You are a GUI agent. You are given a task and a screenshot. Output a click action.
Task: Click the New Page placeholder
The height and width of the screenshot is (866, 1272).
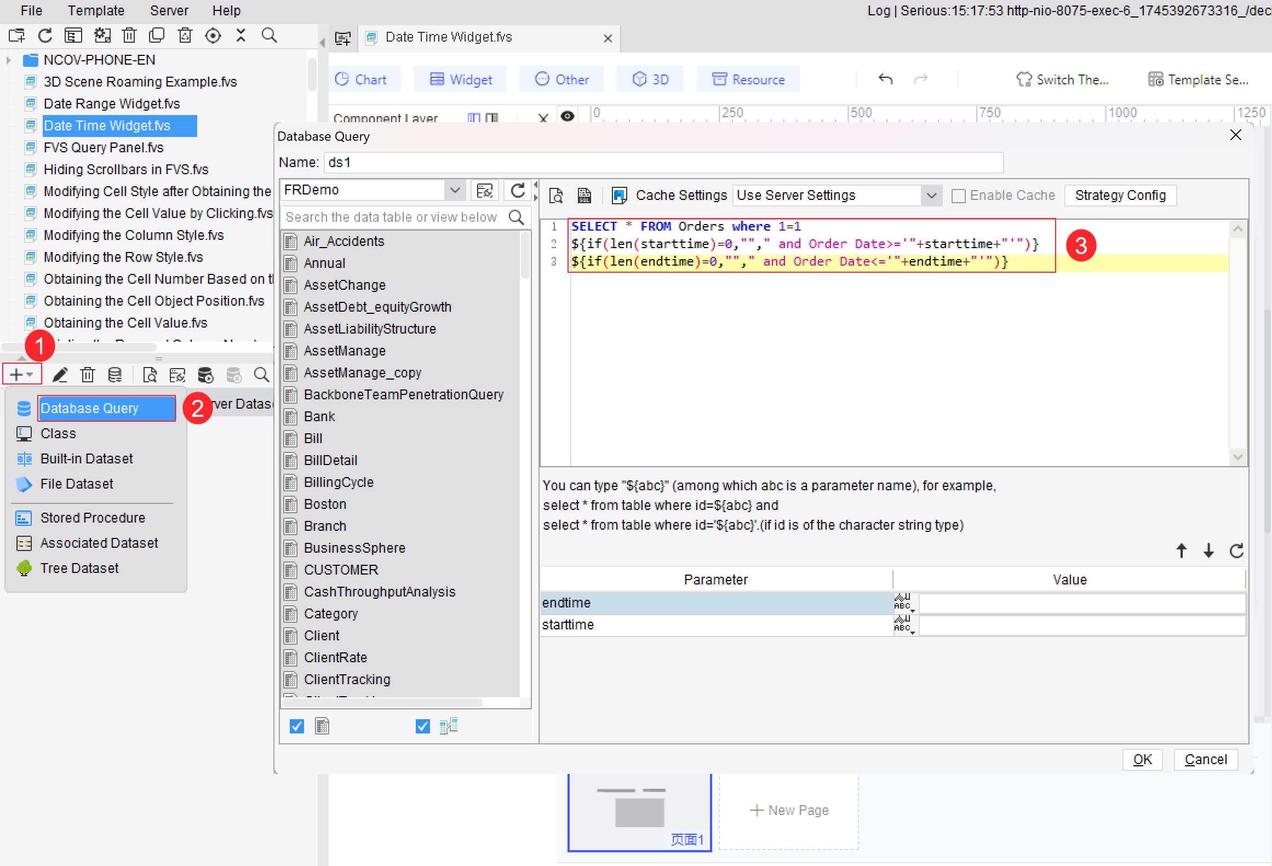tap(789, 810)
